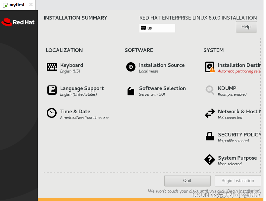The width and height of the screenshot is (266, 201).
Task: Click the KDUMP magnifier icon
Action: [210, 90]
